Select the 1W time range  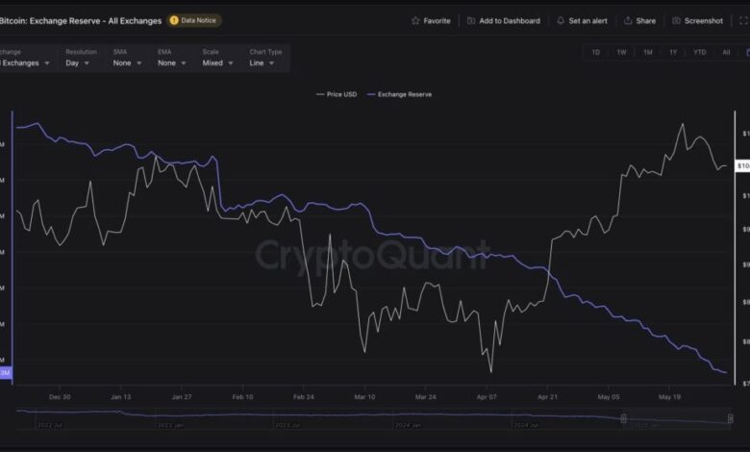click(621, 52)
